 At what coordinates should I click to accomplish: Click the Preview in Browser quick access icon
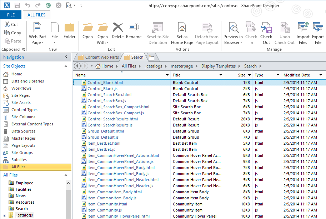pyautogui.click(x=69, y=5)
